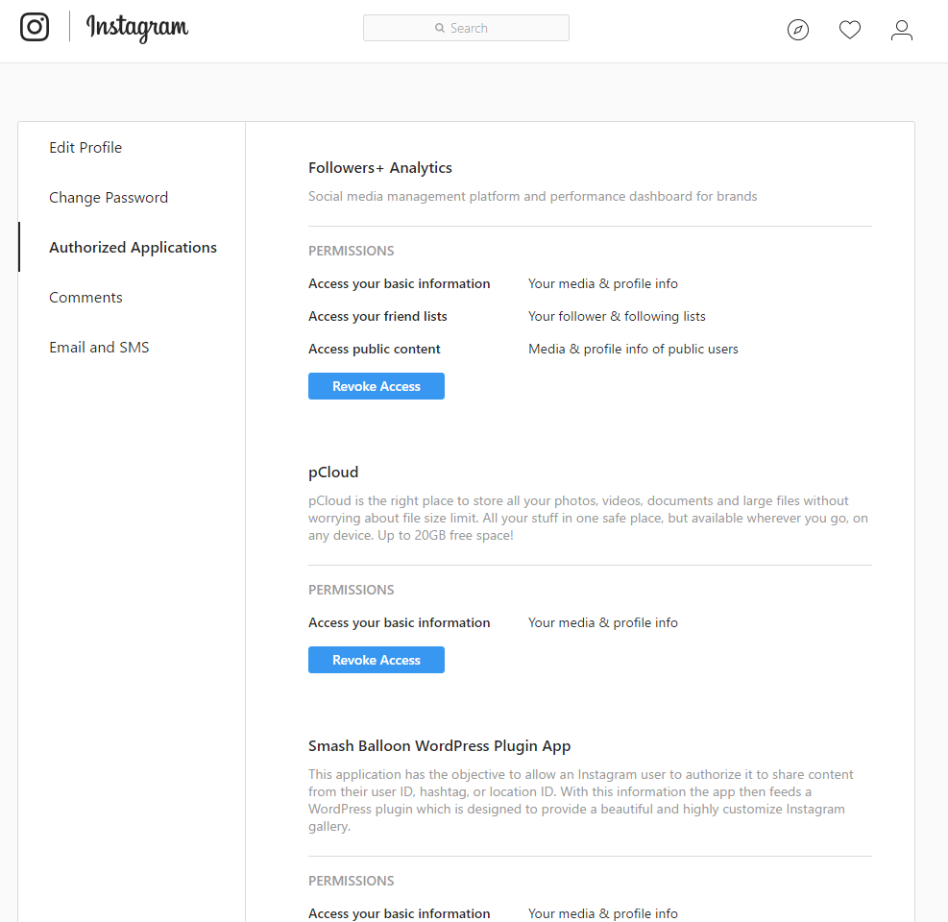
Task: Go to profile using the person icon
Action: 902,30
